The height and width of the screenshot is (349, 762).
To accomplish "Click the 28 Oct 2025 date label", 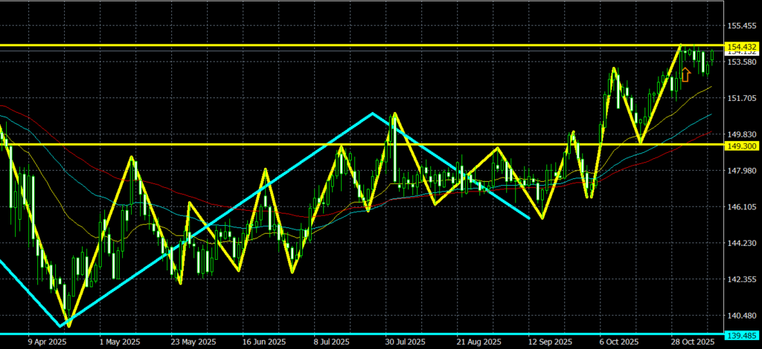I will pos(693,342).
